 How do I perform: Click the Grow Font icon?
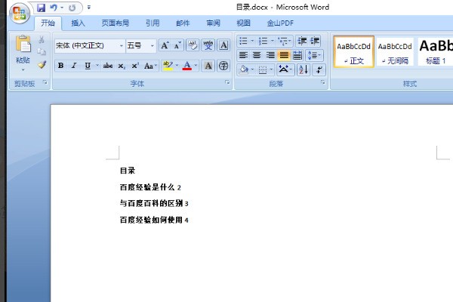[165, 46]
